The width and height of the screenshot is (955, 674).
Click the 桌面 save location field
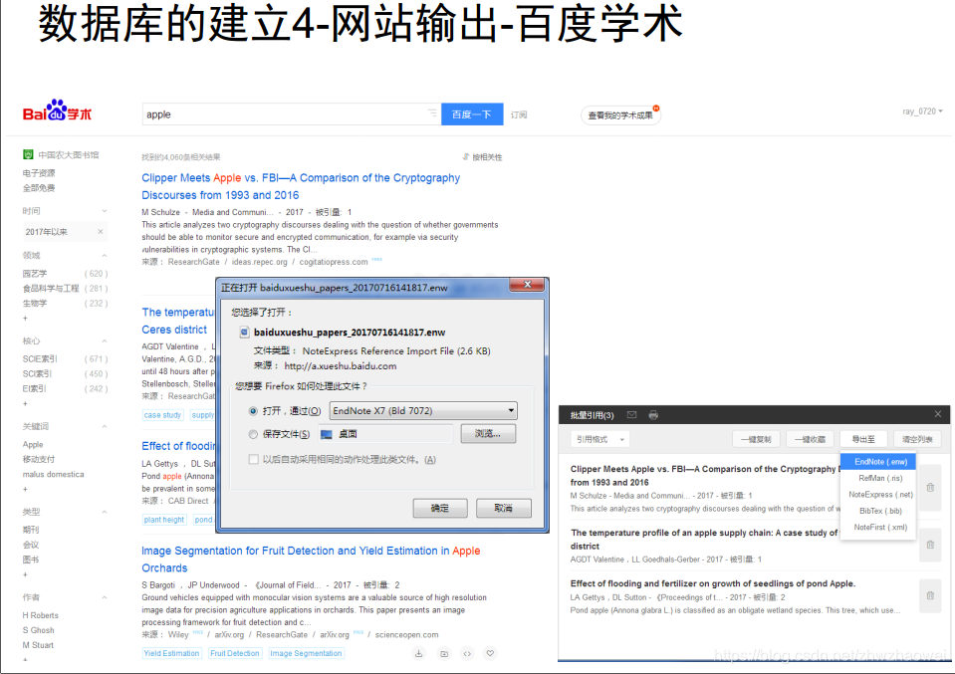click(385, 434)
